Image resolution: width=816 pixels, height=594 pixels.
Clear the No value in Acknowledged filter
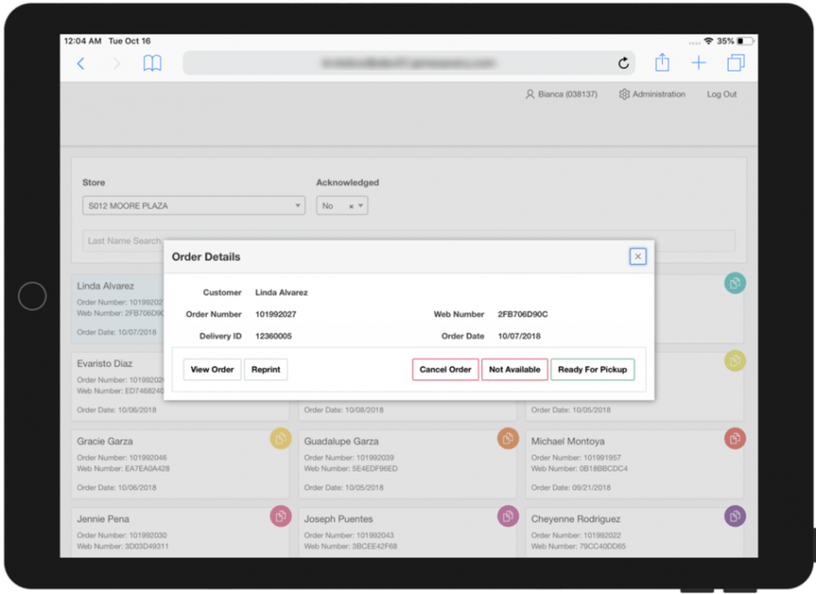pos(353,206)
